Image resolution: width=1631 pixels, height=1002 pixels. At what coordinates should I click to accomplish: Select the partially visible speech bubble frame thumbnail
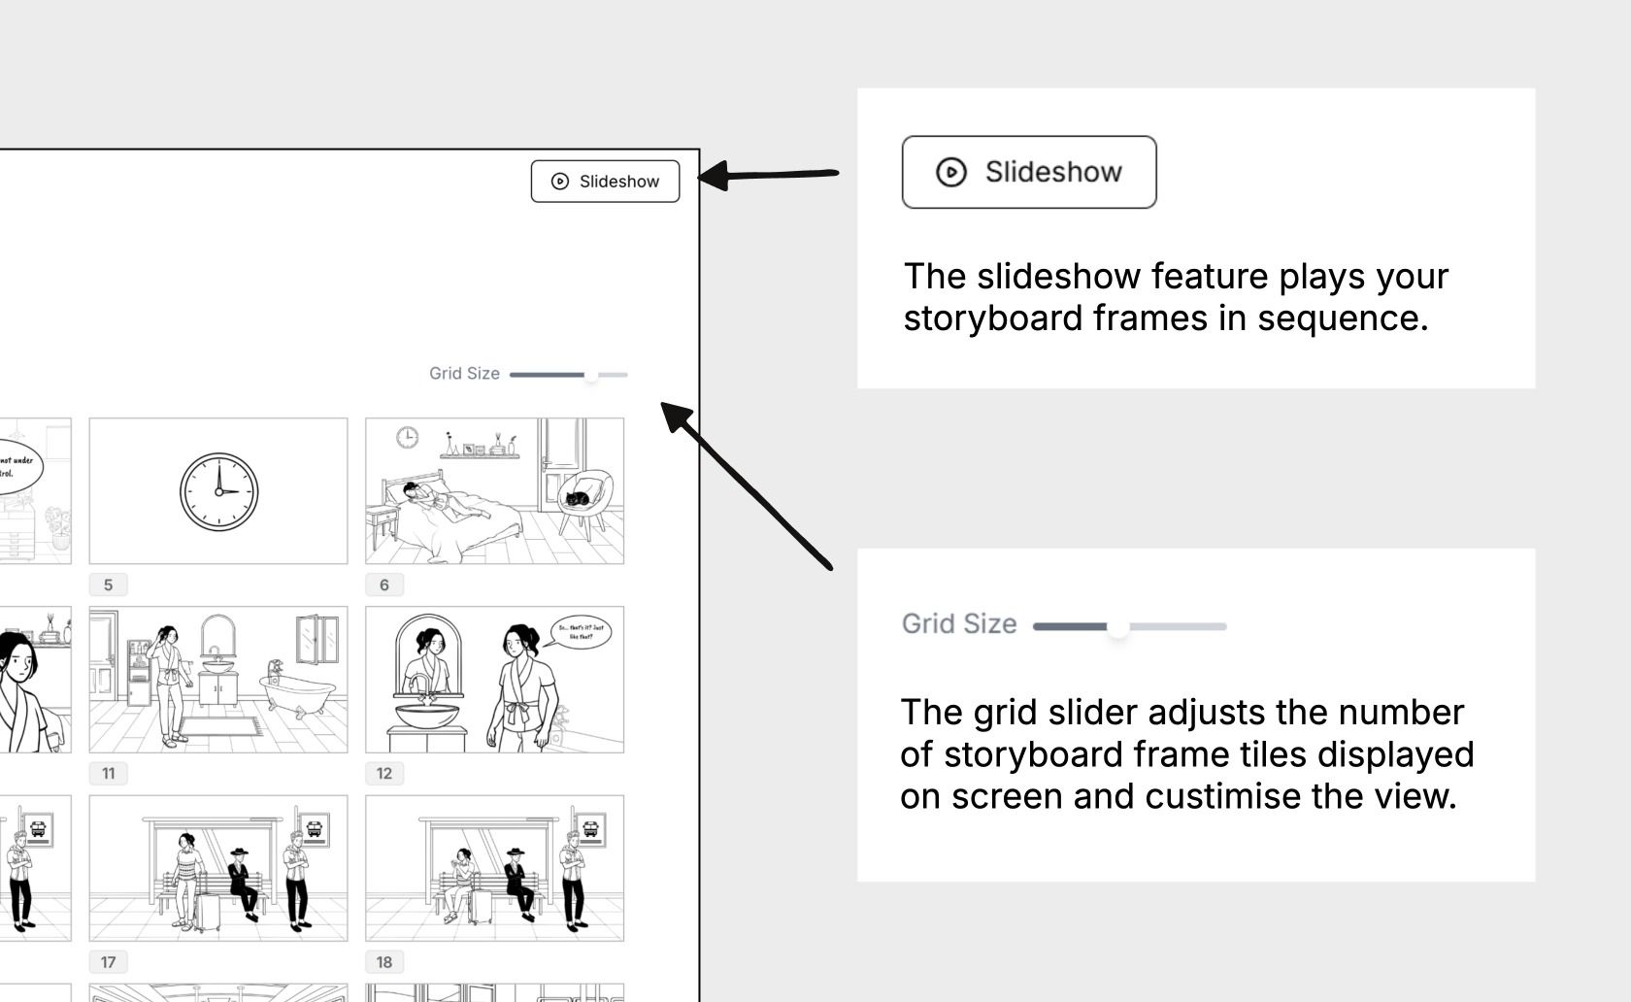[x=35, y=491]
